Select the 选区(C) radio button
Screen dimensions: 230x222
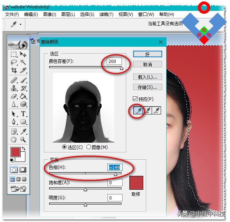(x=65, y=147)
